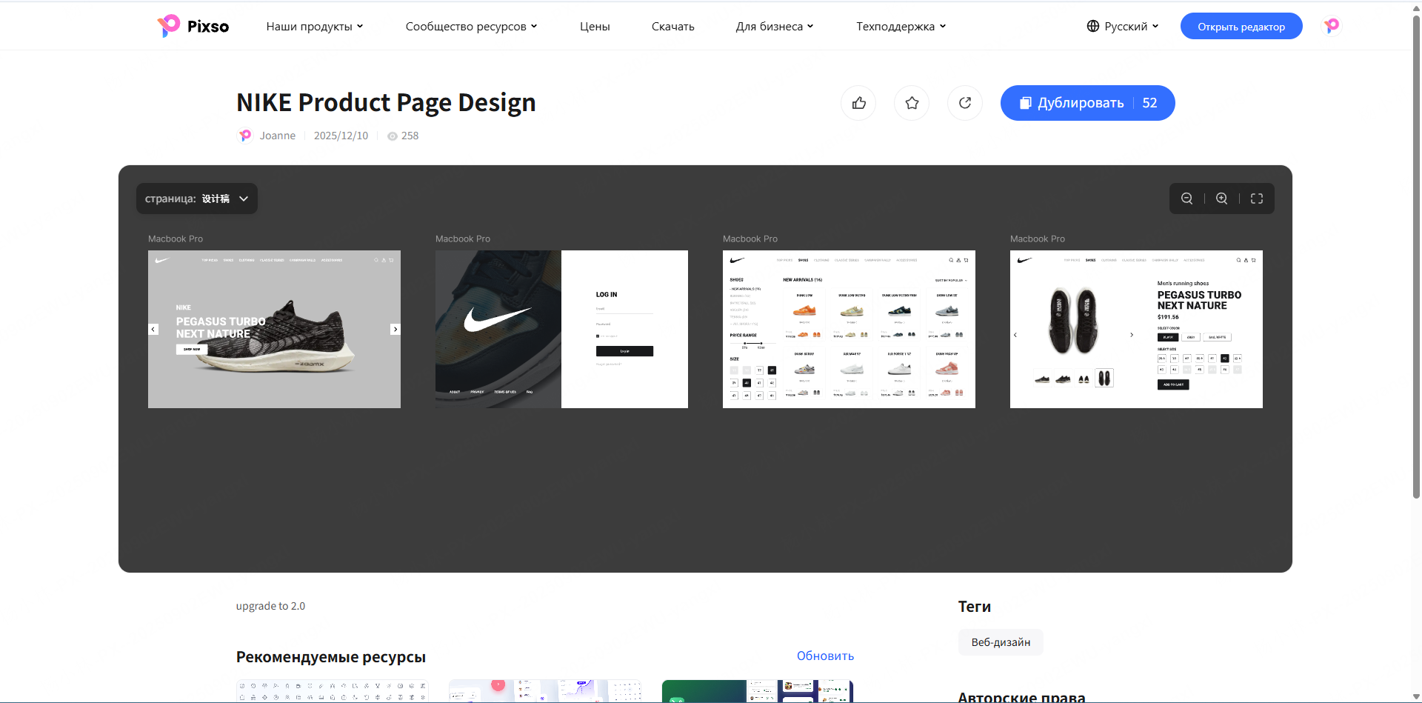
Task: Zoom out of the preview canvas
Action: point(1186,199)
